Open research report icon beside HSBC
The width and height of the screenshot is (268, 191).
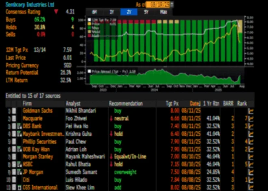[19, 165]
